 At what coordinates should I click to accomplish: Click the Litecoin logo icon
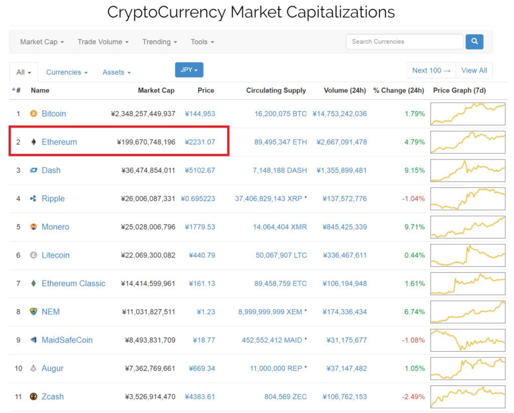[34, 255]
